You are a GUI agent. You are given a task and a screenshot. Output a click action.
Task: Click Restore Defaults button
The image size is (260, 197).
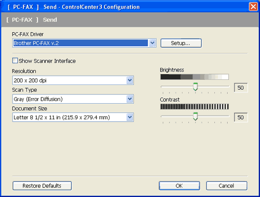click(42, 186)
